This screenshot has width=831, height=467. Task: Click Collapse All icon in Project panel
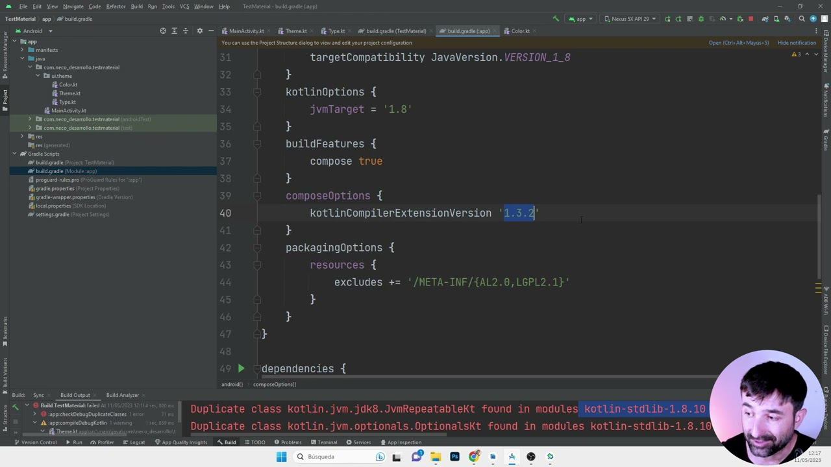[x=185, y=30]
